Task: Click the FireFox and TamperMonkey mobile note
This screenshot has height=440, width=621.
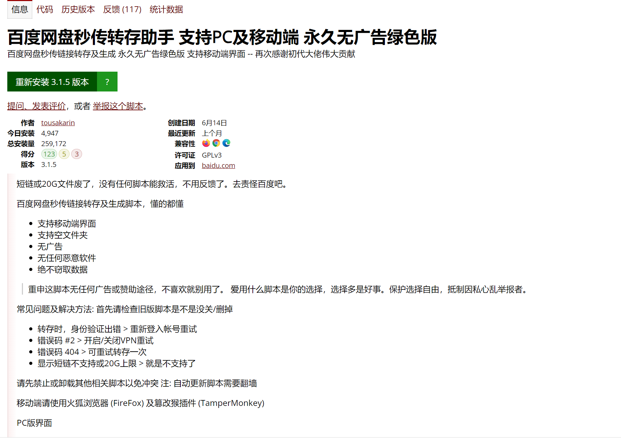Action: pyautogui.click(x=140, y=403)
